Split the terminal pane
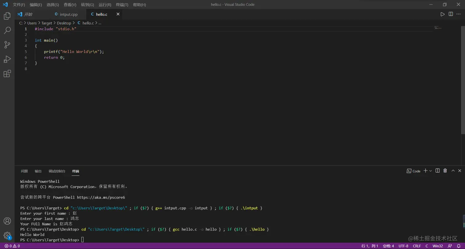The width and height of the screenshot is (465, 249). [x=438, y=171]
